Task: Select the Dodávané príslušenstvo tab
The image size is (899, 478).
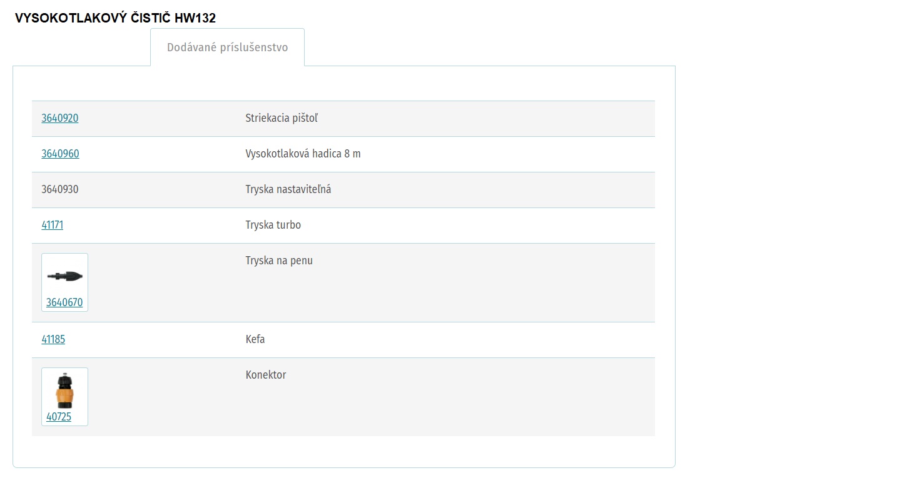Action: coord(228,47)
